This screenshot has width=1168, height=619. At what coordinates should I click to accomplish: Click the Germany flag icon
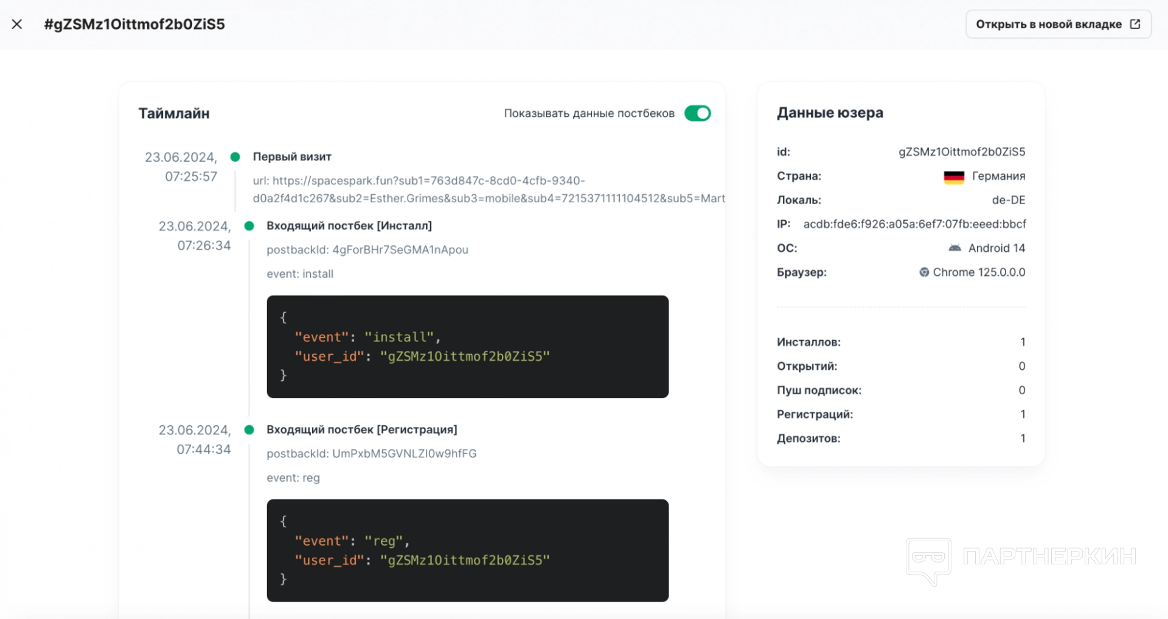pos(953,177)
